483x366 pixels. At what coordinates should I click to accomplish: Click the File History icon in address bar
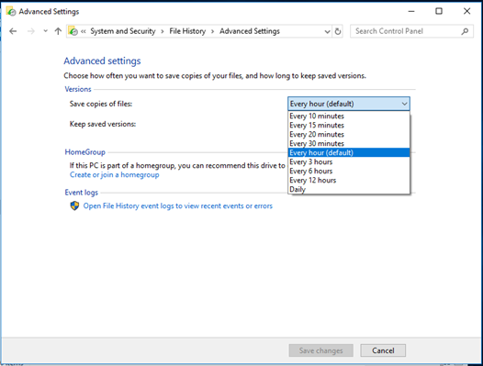coord(73,31)
